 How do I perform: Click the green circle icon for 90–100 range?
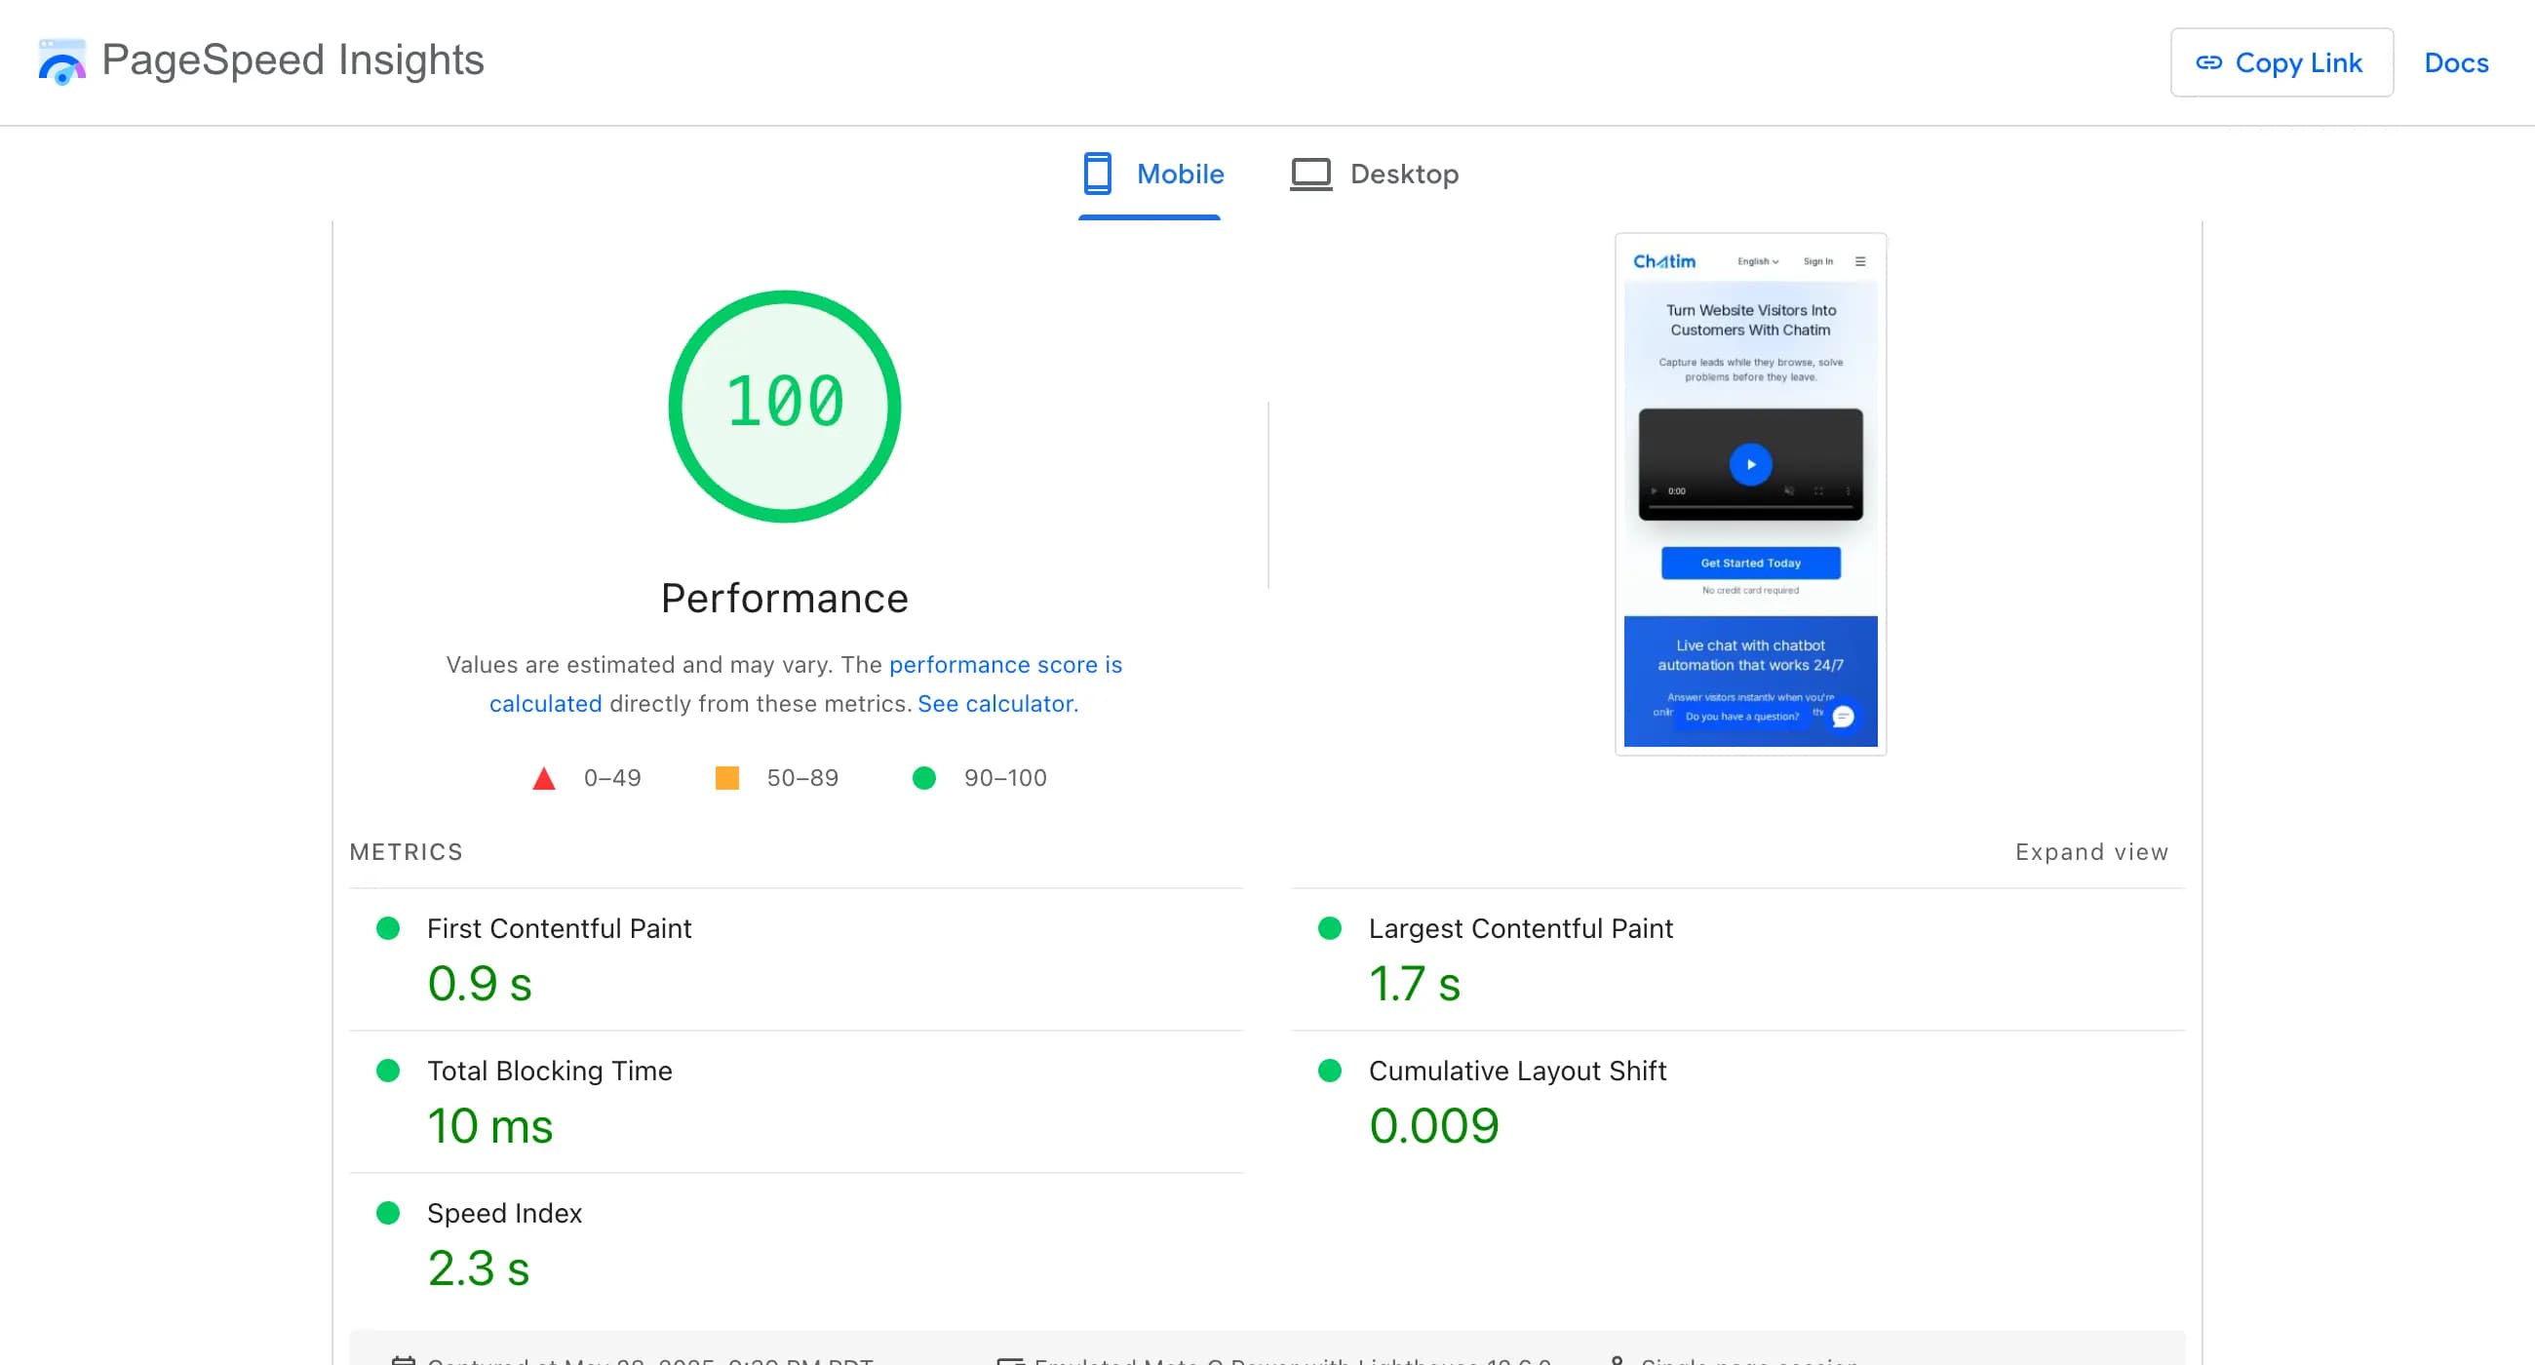[x=923, y=777]
